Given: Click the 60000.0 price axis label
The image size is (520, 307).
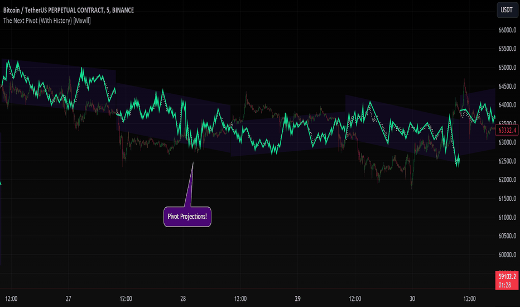Looking at the screenshot, I should coord(507,255).
